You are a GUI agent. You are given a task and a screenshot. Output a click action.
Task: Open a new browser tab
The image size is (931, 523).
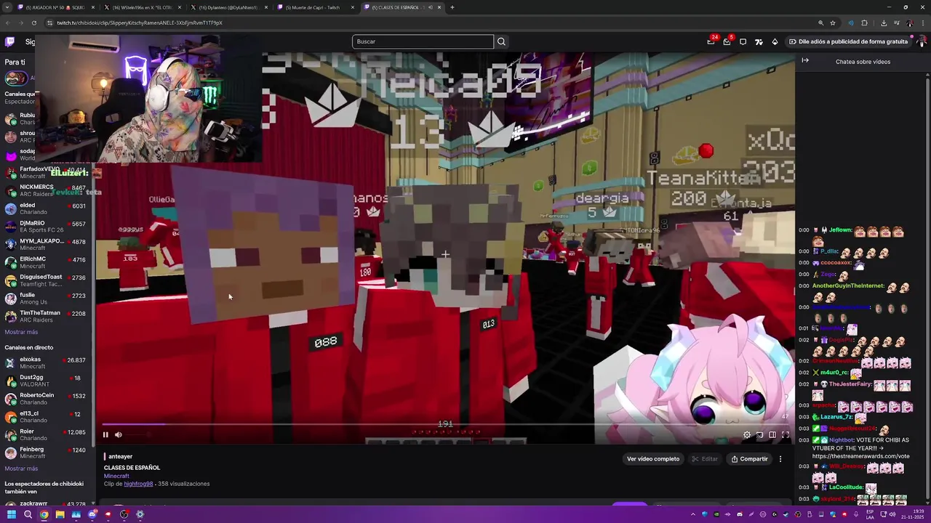452,7
